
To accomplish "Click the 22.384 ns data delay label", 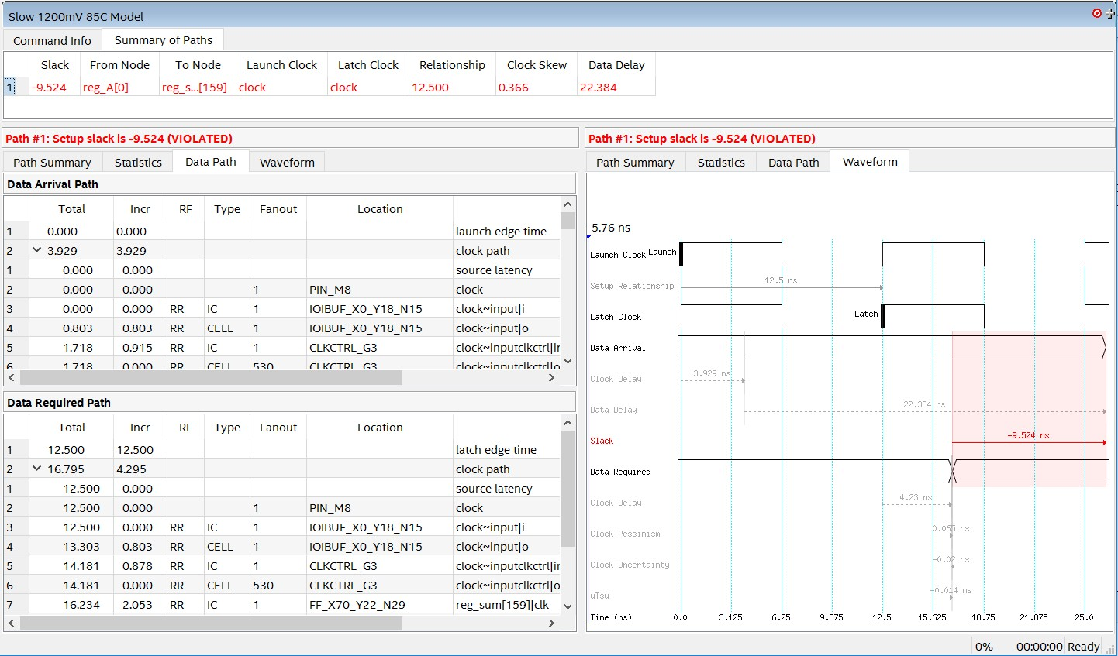I will tap(923, 404).
